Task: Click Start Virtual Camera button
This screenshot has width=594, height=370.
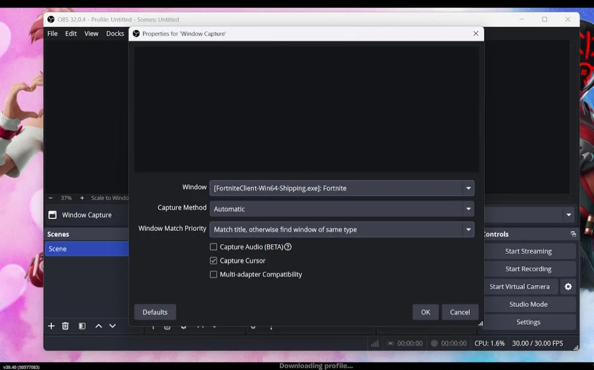Action: tap(519, 287)
